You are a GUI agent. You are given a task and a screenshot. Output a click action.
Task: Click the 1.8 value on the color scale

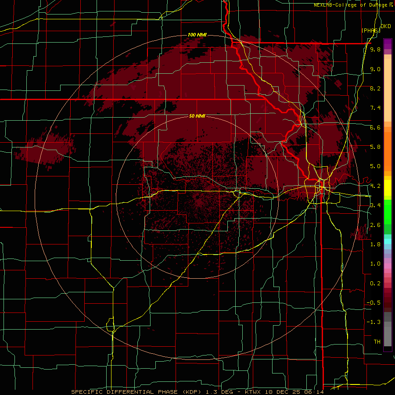(375, 244)
